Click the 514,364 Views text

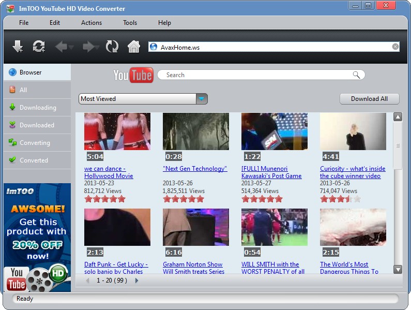point(260,191)
